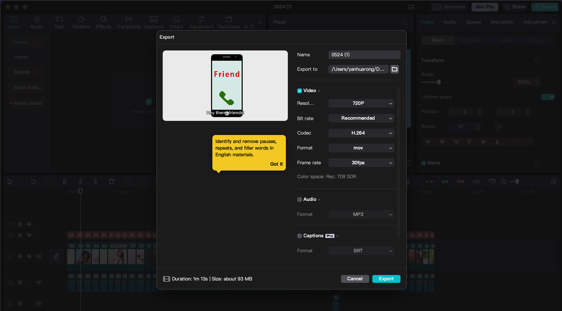
Task: Switch to the Transitions tab
Action: coord(129,22)
